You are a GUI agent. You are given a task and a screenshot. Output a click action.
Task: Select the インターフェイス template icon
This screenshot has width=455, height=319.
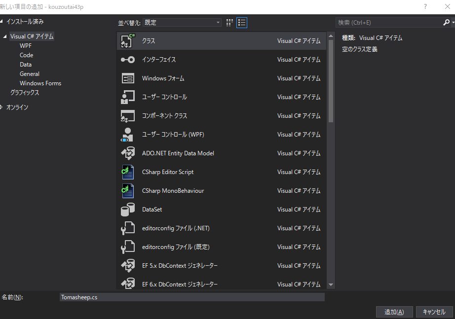[x=128, y=60]
